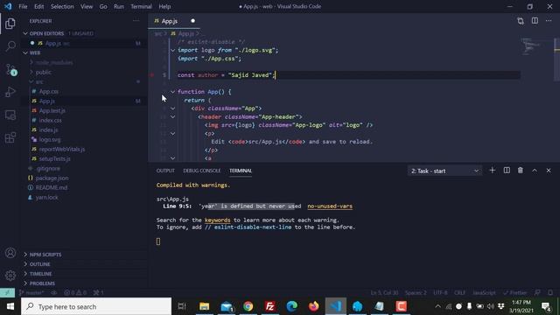This screenshot has width=560, height=315.
Task: Open the Accounts menu
Action: 10,253
